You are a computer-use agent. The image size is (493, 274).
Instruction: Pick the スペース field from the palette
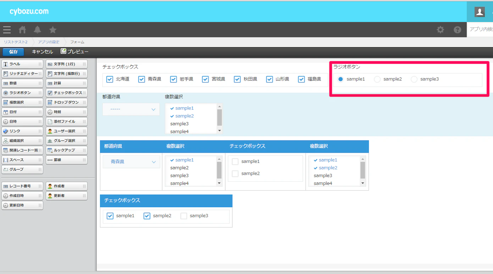[22, 160]
